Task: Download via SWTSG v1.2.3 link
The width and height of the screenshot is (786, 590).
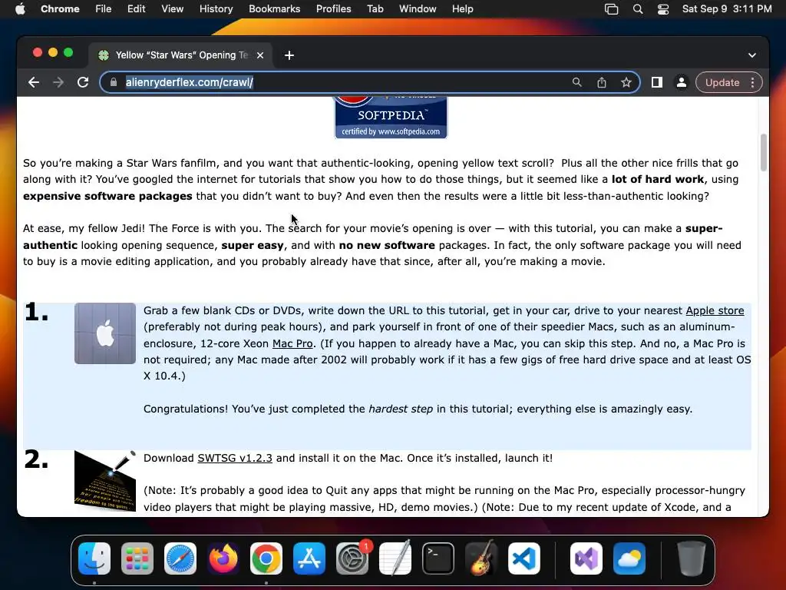Action: point(235,458)
